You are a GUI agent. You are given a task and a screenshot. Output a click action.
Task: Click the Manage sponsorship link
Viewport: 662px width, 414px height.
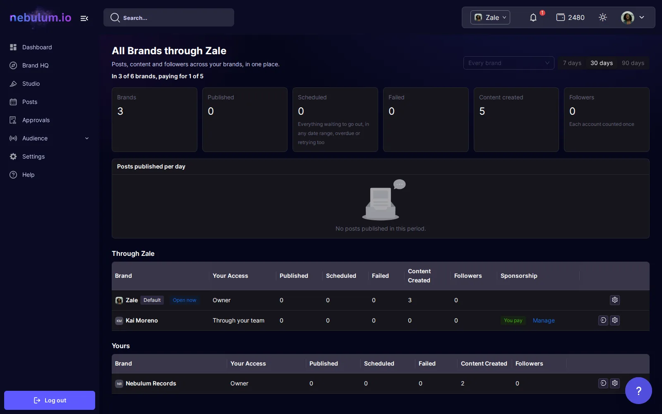pyautogui.click(x=544, y=320)
